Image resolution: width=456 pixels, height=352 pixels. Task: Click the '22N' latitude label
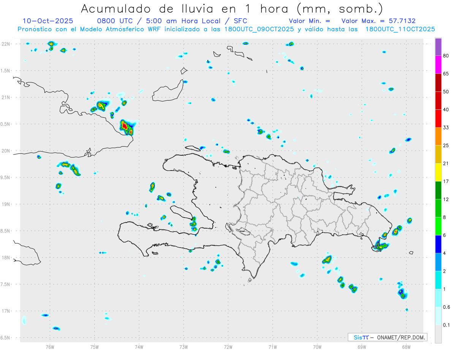click(x=6, y=44)
